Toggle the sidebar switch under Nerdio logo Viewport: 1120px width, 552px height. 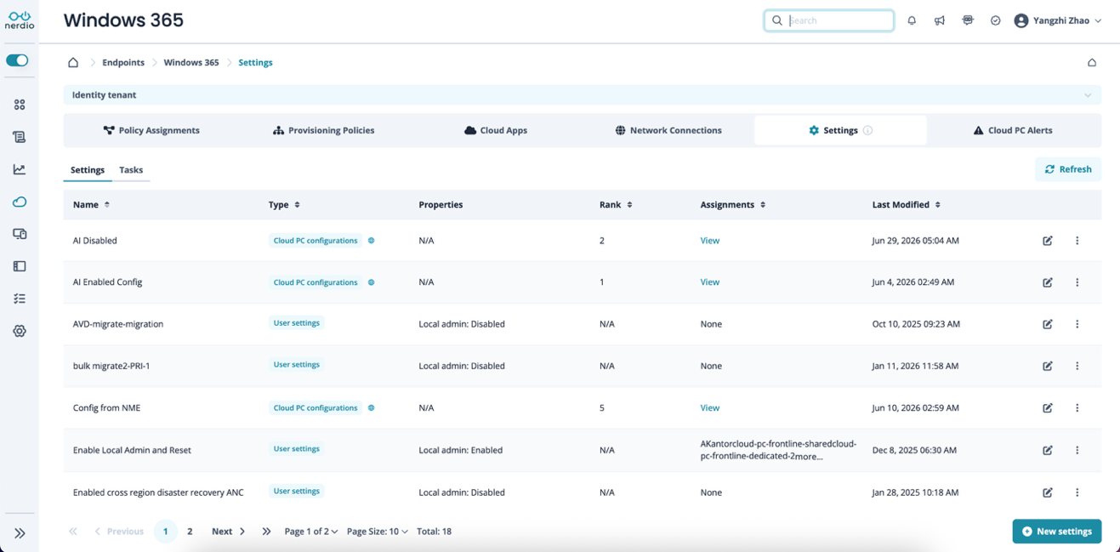point(17,60)
